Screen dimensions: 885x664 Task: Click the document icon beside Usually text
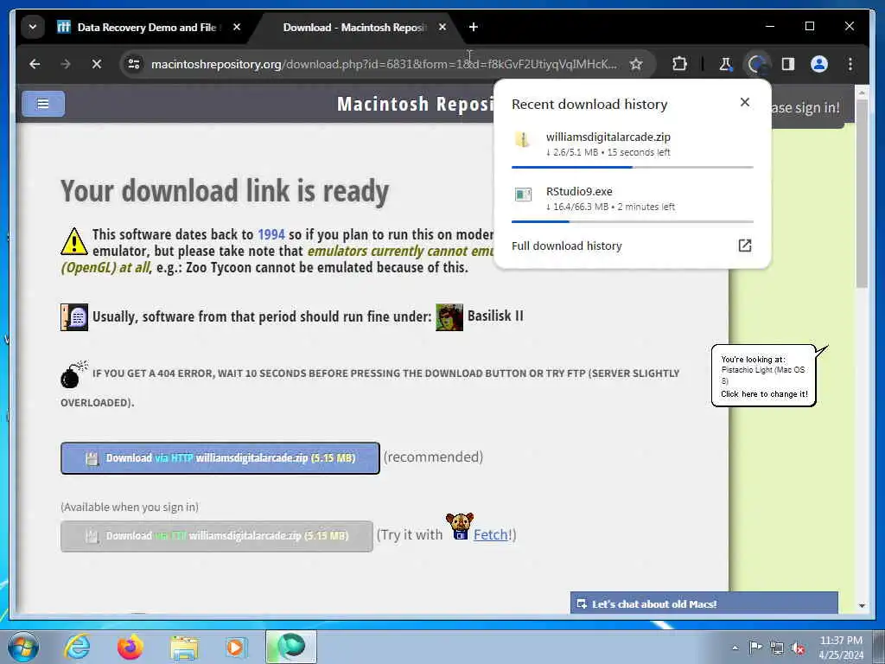(74, 316)
